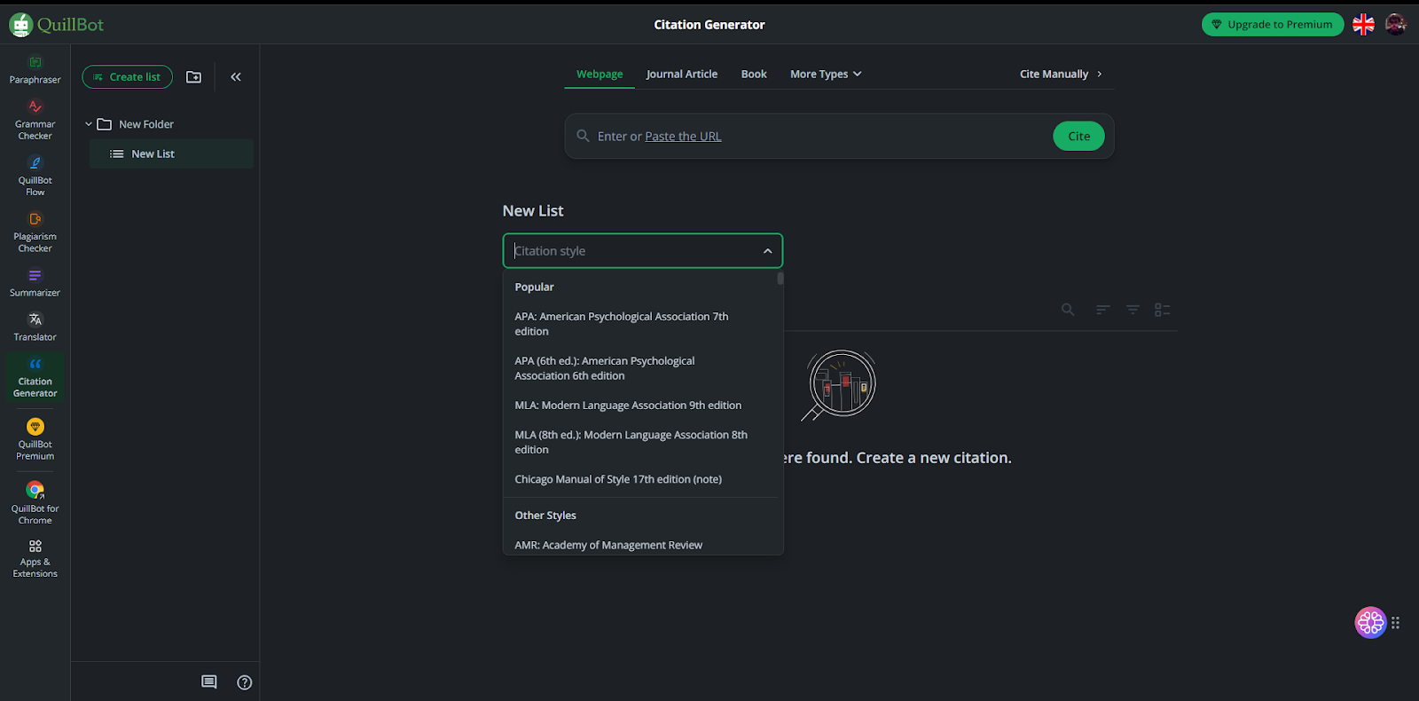Launch QuillBot Flow from sidebar
The height and width of the screenshot is (701, 1419).
[35, 176]
